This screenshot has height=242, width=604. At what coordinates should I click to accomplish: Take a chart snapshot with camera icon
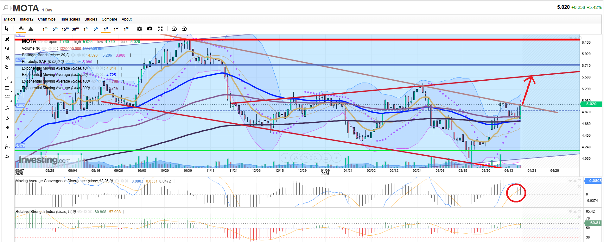(x=150, y=29)
